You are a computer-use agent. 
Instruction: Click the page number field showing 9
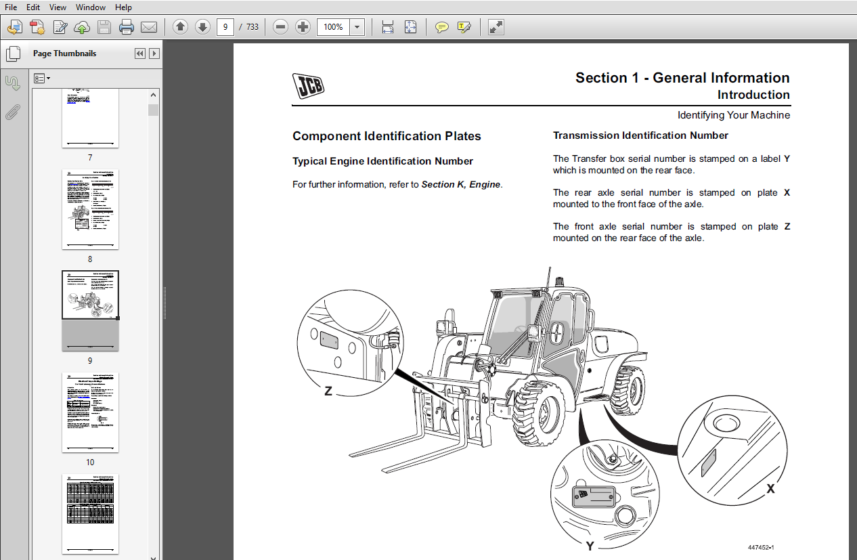[225, 27]
